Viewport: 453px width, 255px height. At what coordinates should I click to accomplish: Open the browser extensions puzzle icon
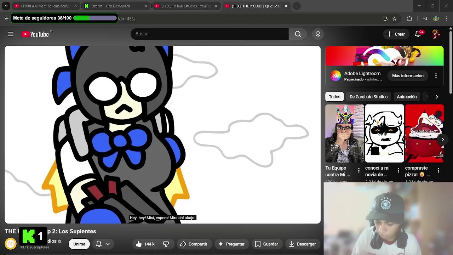tap(410, 19)
